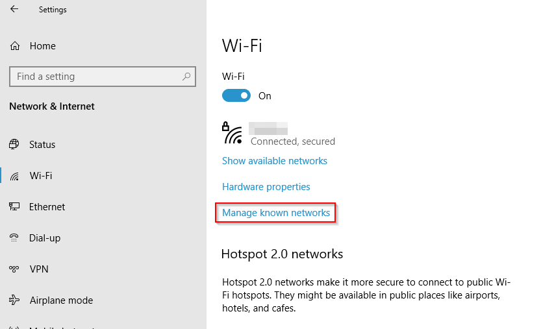This screenshot has height=329, width=541.
Task: Turn off the Wi-Fi toggle switch
Action: 236,95
